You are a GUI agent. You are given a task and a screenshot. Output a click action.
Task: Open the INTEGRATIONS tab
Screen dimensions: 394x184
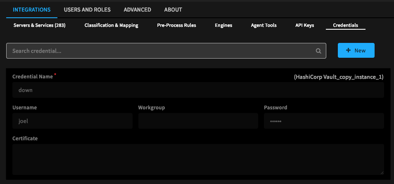[x=32, y=9]
